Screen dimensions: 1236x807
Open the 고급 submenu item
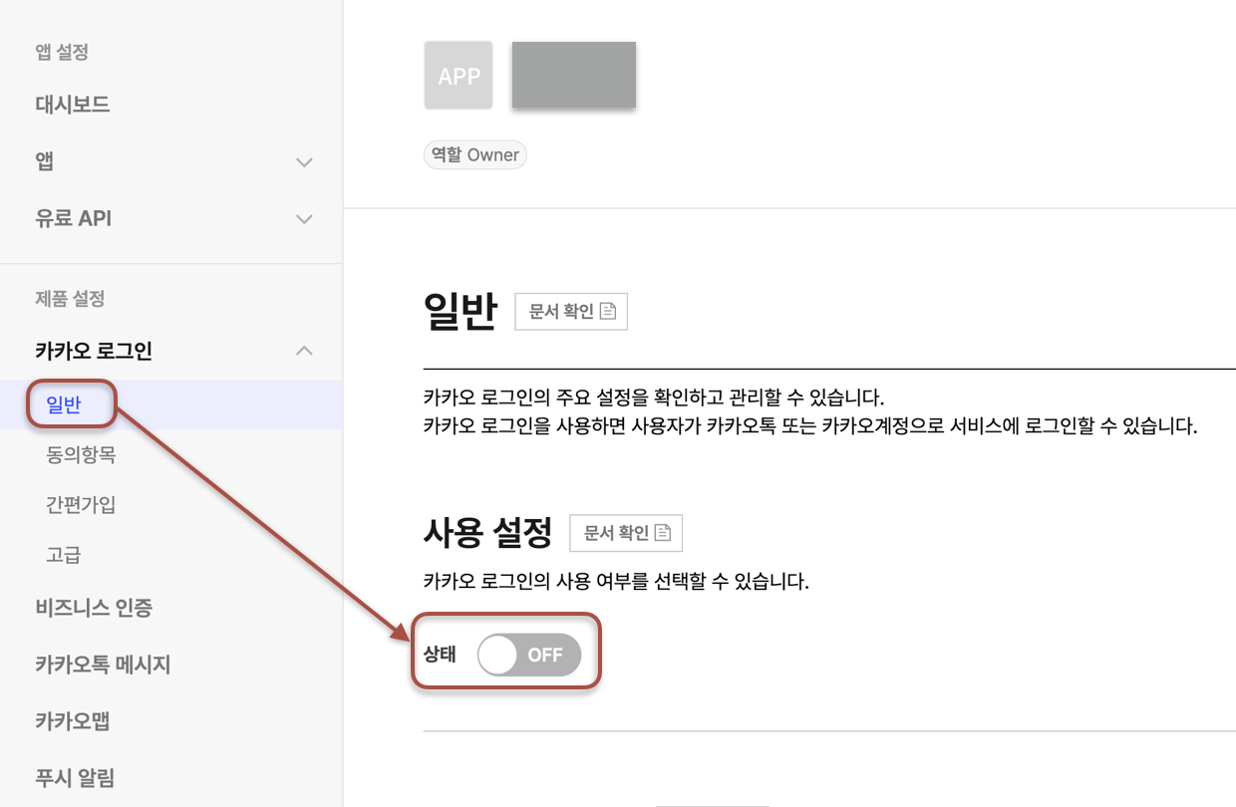click(64, 555)
